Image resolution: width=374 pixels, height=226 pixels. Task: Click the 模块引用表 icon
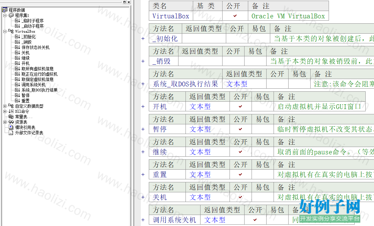point(11,127)
